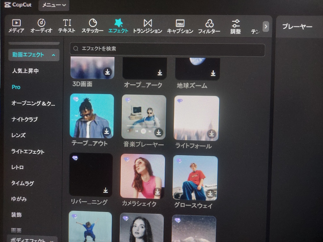Download the テープ...アウト effect

pos(106,131)
